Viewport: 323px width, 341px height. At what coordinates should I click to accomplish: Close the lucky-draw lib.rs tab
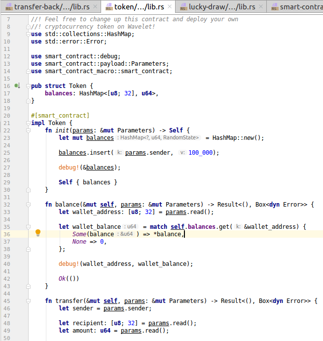click(260, 7)
